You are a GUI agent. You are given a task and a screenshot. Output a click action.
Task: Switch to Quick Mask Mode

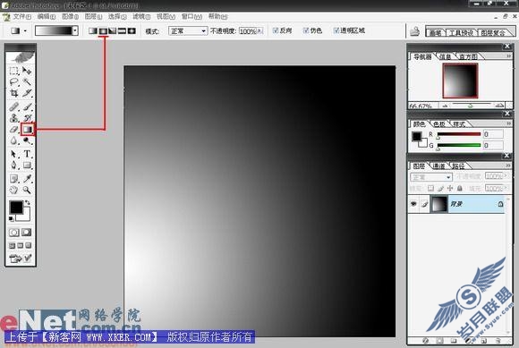point(27,233)
